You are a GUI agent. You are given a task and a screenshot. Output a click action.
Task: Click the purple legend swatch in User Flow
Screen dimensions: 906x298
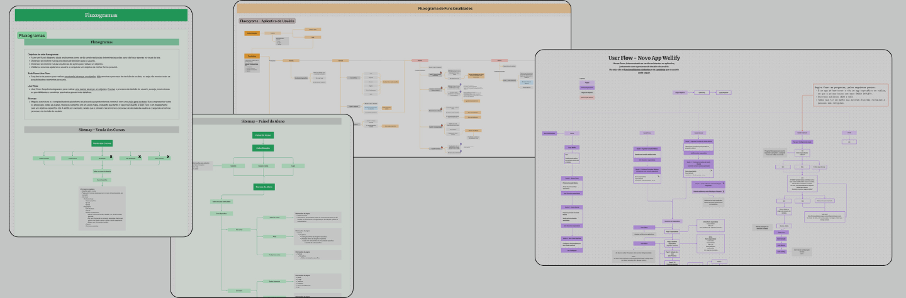coord(587,82)
